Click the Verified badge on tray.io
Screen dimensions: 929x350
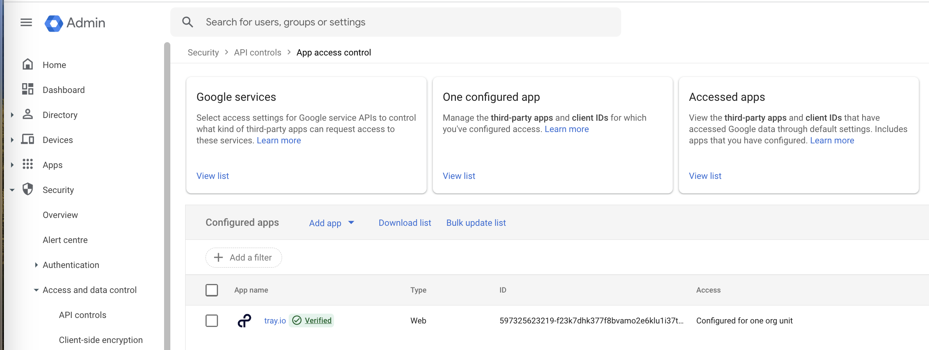pyautogui.click(x=312, y=321)
